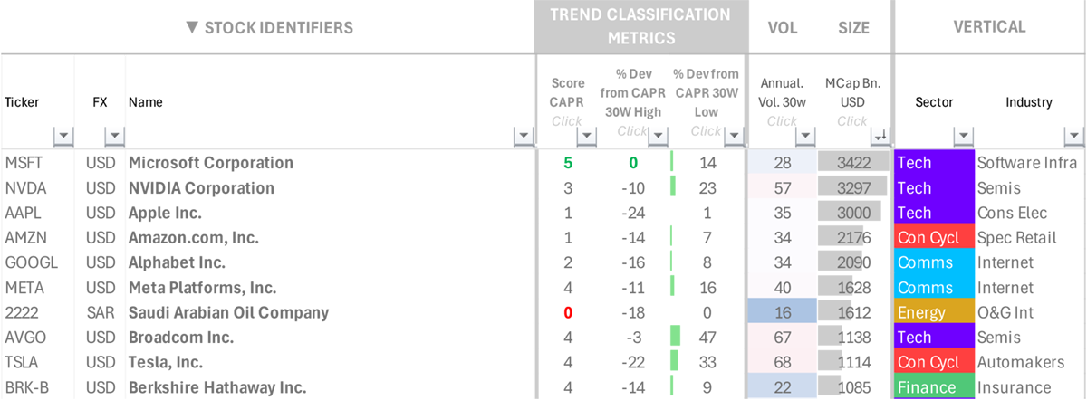The image size is (1087, 400).
Task: Open the Industry column filter dropdown
Action: (1073, 137)
